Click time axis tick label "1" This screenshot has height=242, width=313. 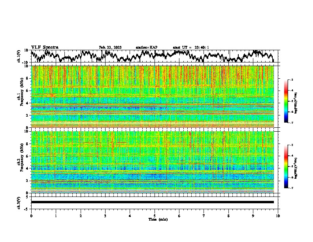[x=56, y=216]
